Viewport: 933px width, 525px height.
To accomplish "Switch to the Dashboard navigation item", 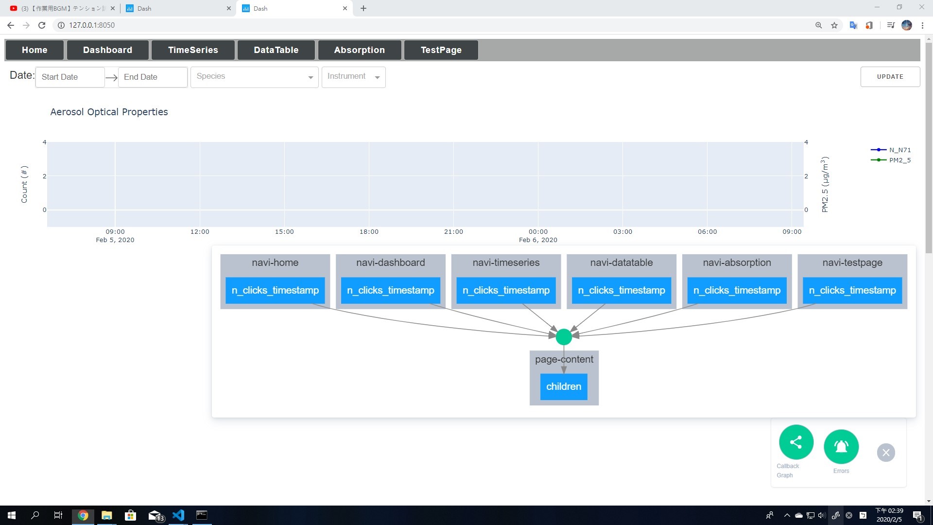I will click(107, 50).
